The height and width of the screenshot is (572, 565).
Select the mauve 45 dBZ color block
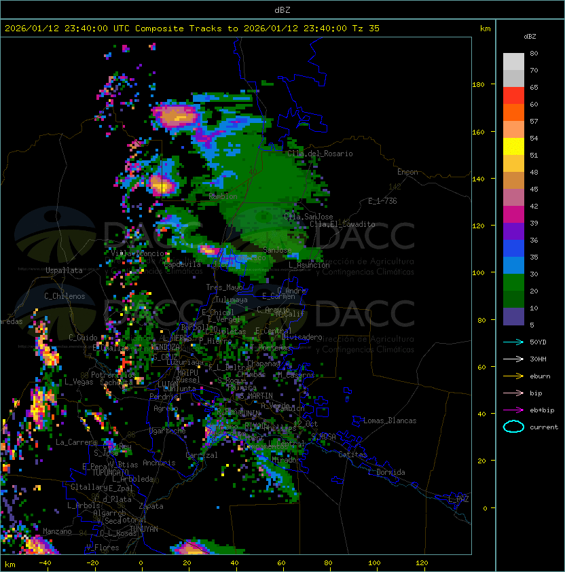pyautogui.click(x=513, y=198)
